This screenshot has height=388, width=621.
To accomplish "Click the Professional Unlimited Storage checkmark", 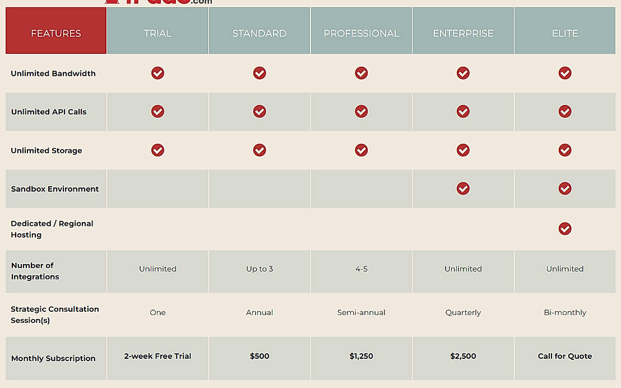I will pyautogui.click(x=362, y=150).
